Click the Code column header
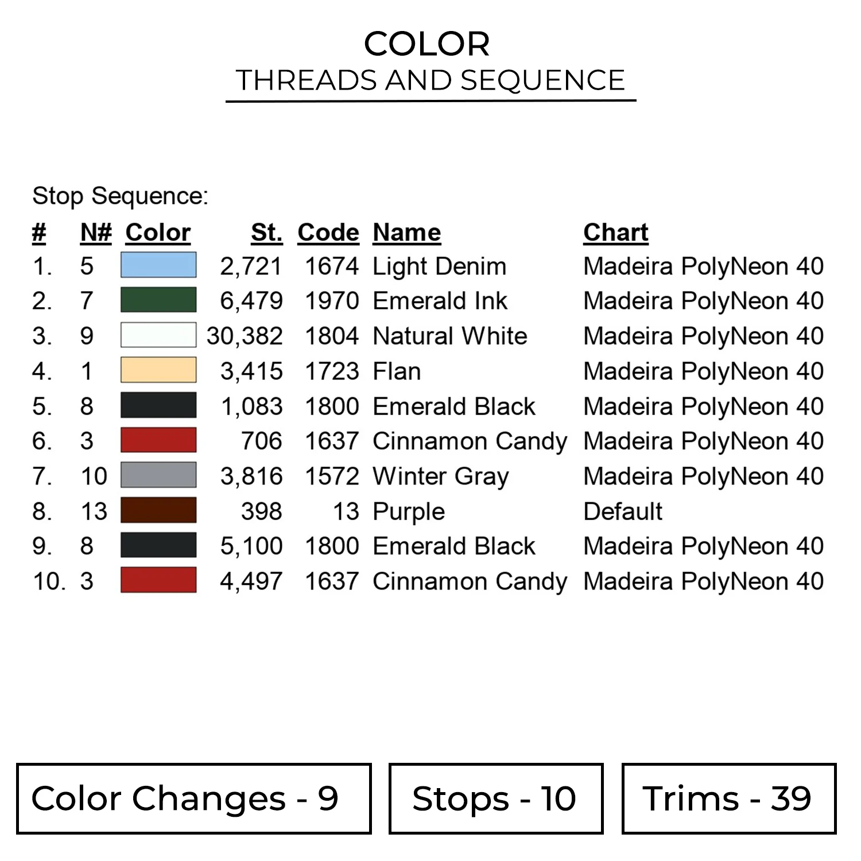Image resolution: width=861 pixels, height=861 pixels. tap(328, 232)
